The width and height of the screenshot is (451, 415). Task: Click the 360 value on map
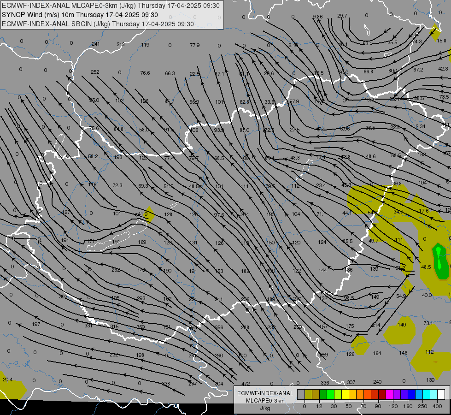click(141, 327)
